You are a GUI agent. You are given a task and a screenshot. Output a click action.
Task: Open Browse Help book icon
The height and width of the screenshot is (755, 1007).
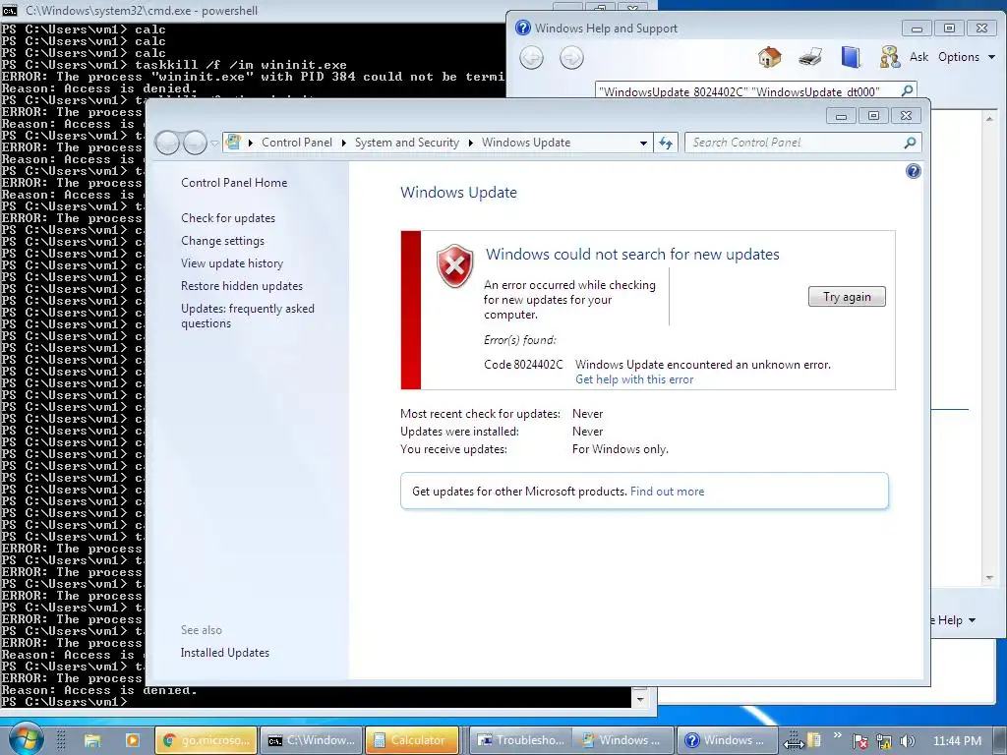pyautogui.click(x=851, y=57)
